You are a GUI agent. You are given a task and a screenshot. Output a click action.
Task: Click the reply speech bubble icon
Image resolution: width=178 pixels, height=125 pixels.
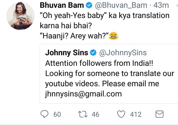[x=44, y=114]
